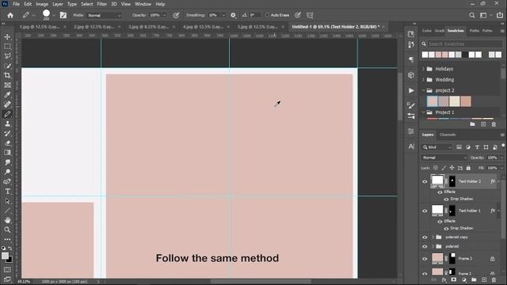Select the Pencil tool in left toolbar
507x285 pixels.
pos(7,114)
